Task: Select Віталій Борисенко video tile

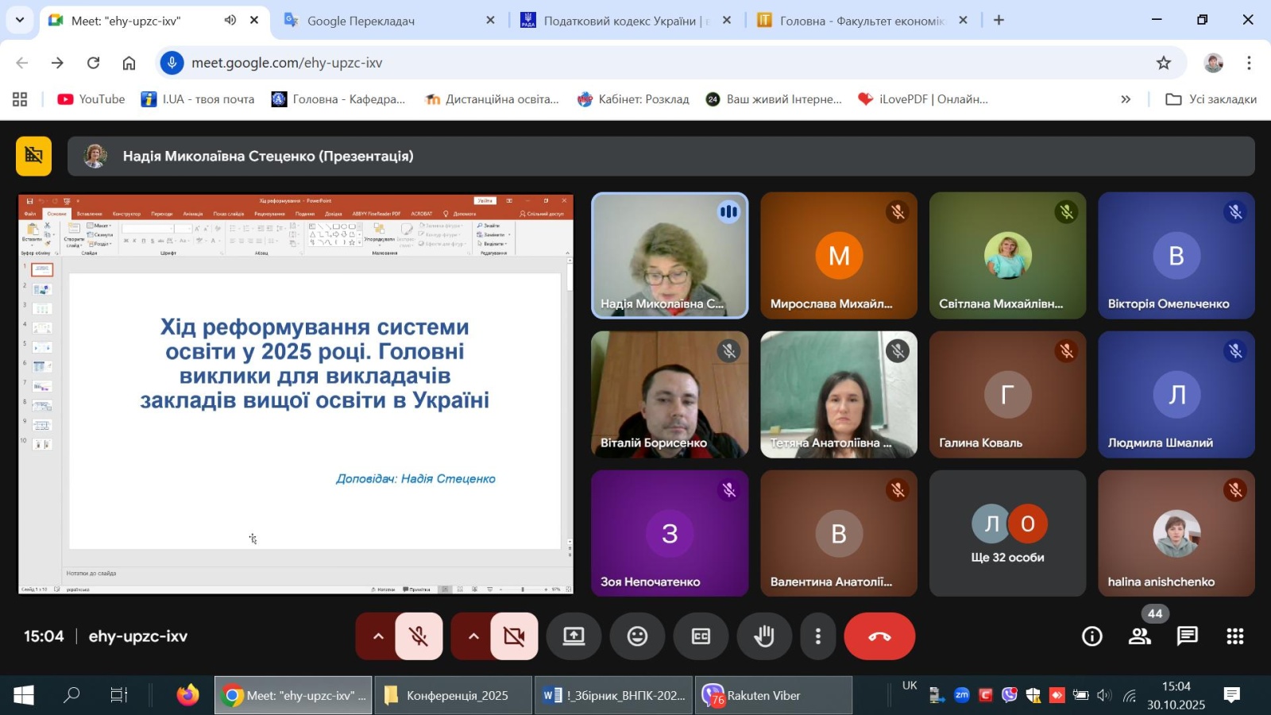Action: click(x=670, y=395)
